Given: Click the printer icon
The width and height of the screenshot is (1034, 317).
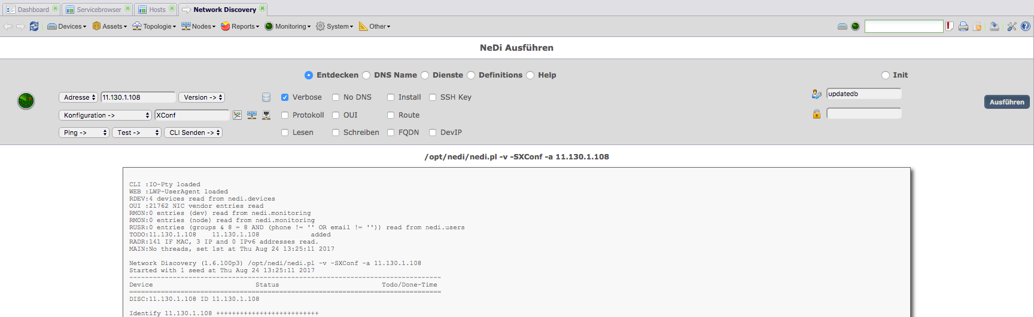Looking at the screenshot, I should (963, 26).
